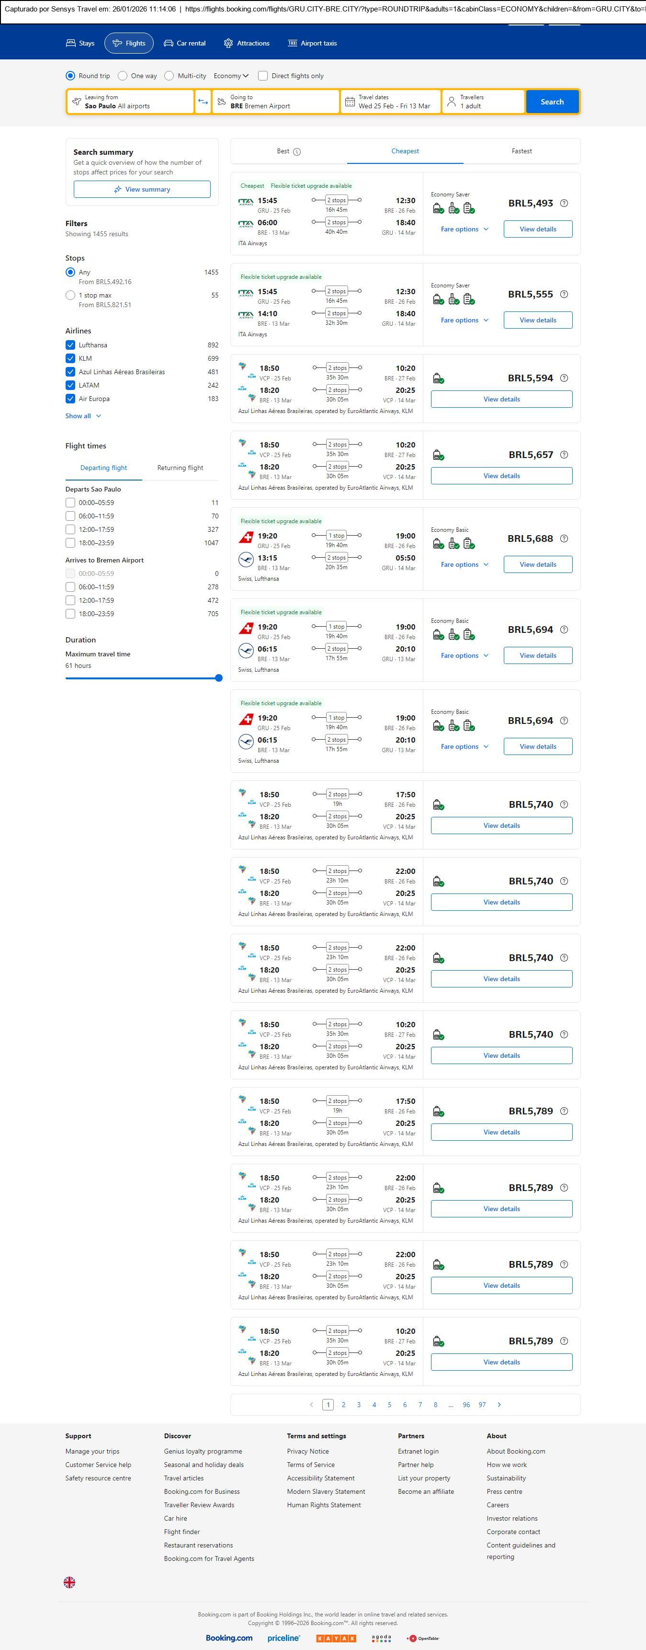
Task: Enable Direct flights only checkbox
Action: tap(262, 76)
